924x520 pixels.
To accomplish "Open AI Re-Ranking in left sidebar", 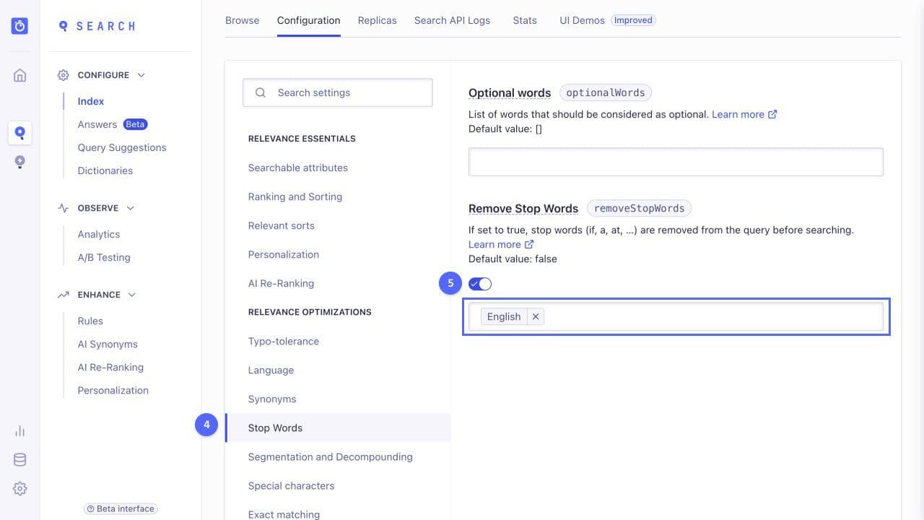I will pos(110,367).
